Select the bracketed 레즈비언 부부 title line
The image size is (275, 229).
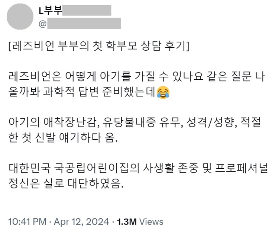point(99,47)
